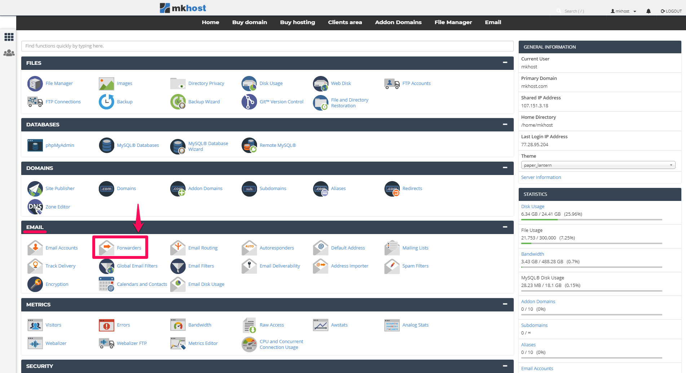Collapse the EMAIL section
686x373 pixels.
click(x=505, y=227)
